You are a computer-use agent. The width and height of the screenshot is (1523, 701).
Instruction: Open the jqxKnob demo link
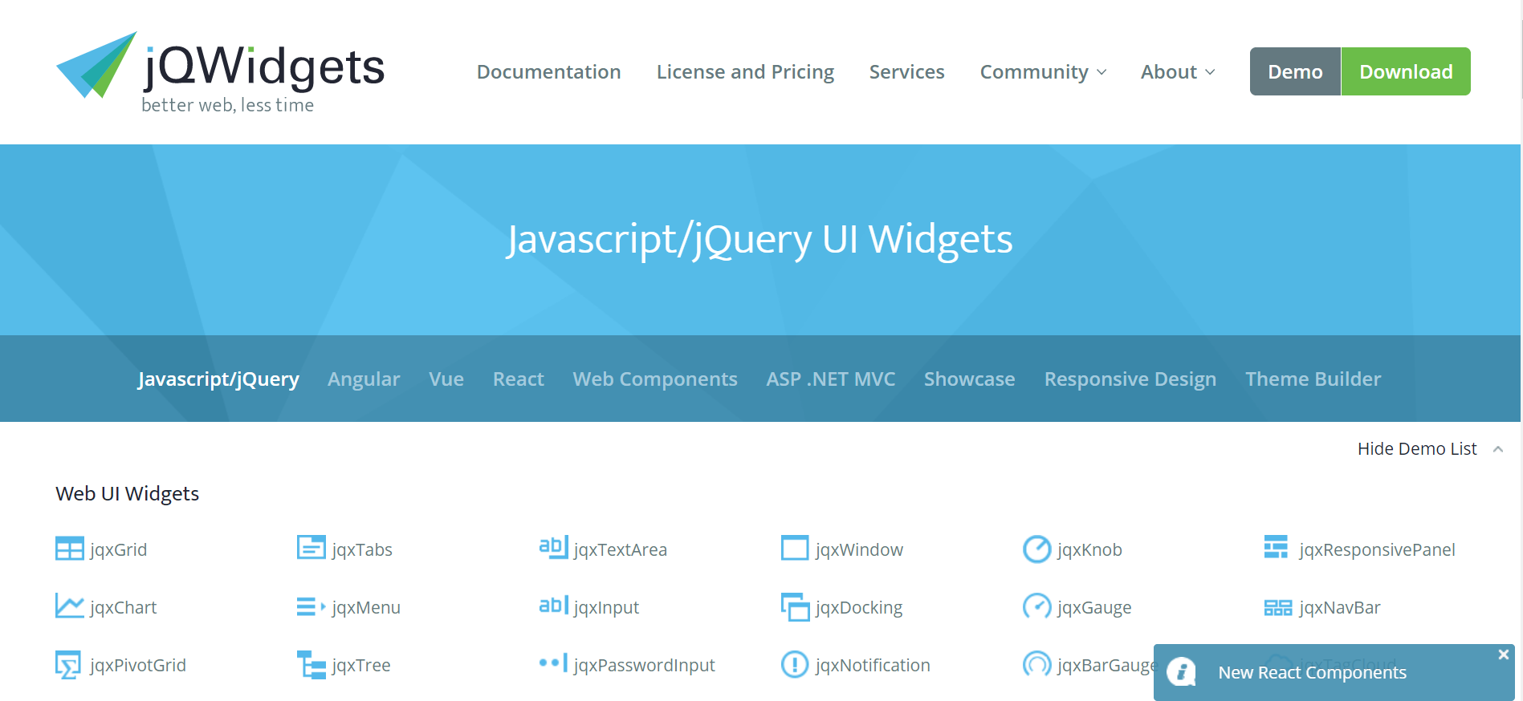point(1089,549)
